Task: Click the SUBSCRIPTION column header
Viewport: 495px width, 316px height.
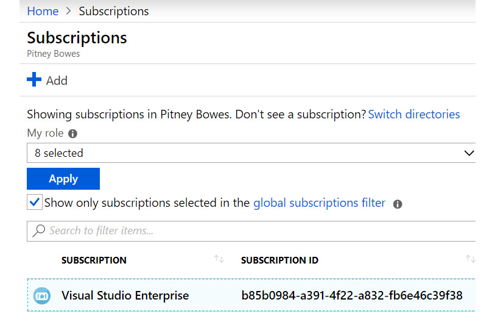Action: (x=94, y=260)
